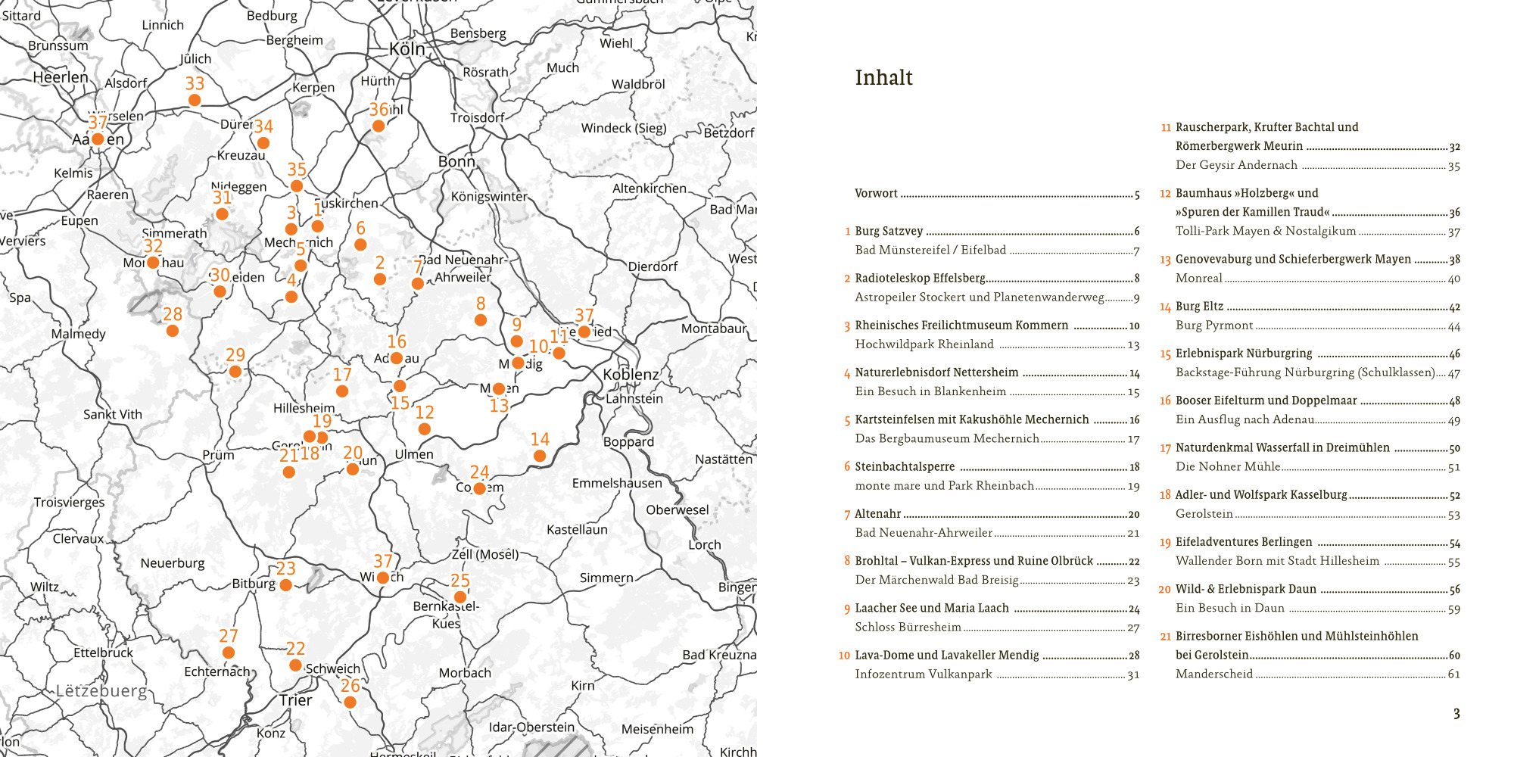Screen dimensions: 1514x757
Task: Select map marker 24 at Cochem
Action: click(x=479, y=488)
